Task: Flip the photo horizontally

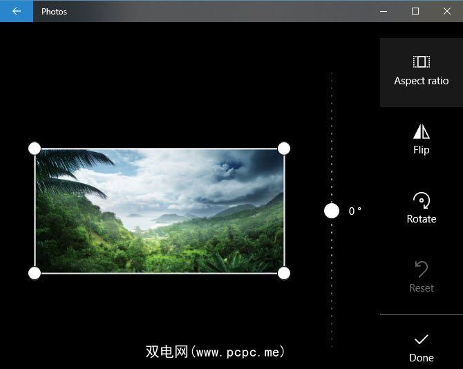Action: pyautogui.click(x=422, y=140)
